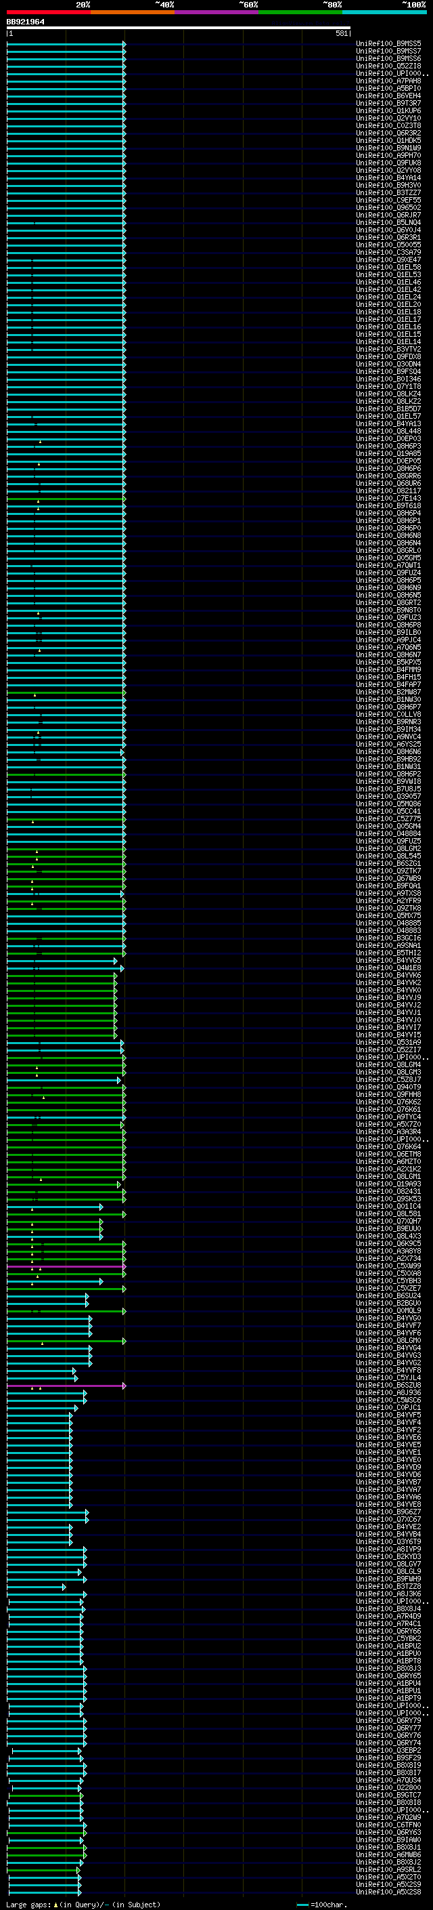Open hit UniRef100_A8J936
The width and height of the screenshot is (433, 1910).
(x=388, y=1392)
